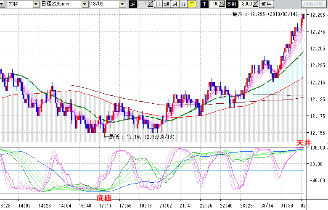The width and height of the screenshot is (328, 210).
Task: Select the 週 weekly chart period
Action: tap(166, 4)
